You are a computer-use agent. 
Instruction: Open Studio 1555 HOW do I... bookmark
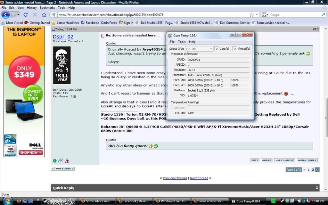(194, 23)
